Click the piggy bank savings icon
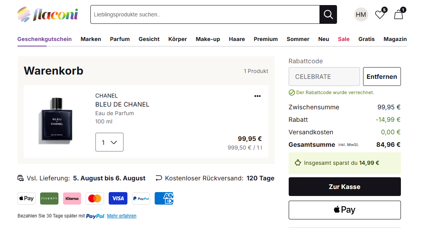 (x=298, y=163)
